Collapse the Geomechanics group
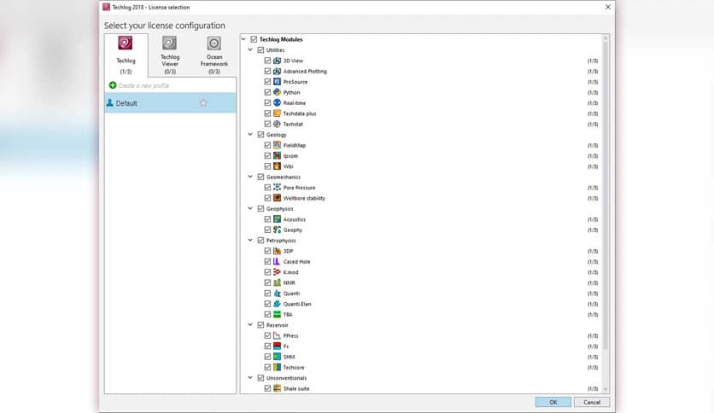The height and width of the screenshot is (413, 714). [250, 177]
